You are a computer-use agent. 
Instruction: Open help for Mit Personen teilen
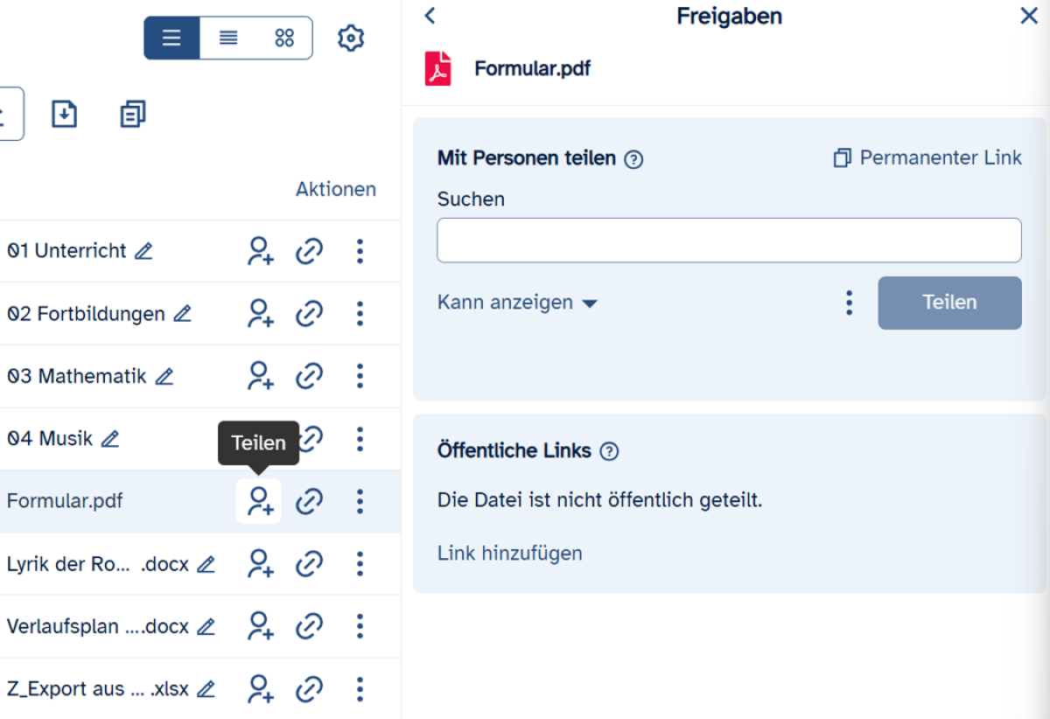click(x=634, y=160)
